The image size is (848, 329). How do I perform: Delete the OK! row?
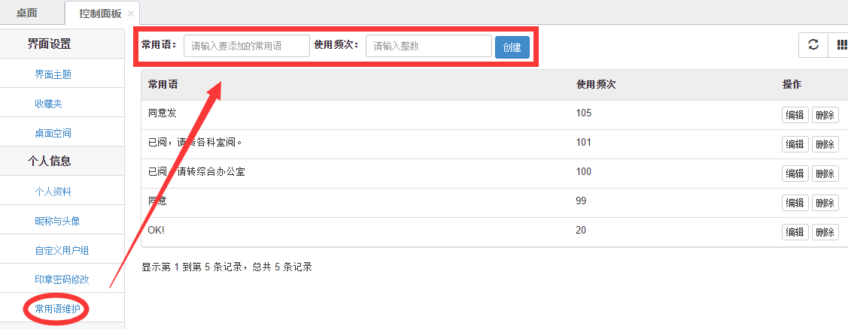(825, 232)
